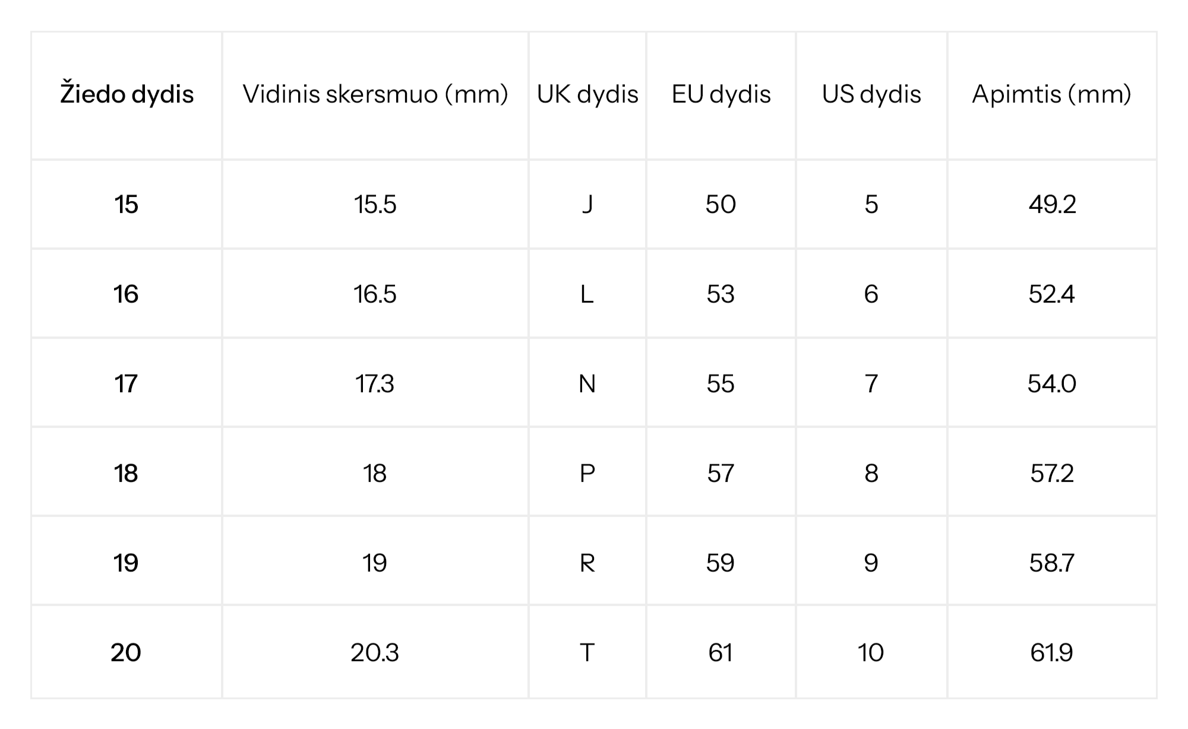
Task: Click the 'EU dydis' column header
Action: click(x=721, y=94)
